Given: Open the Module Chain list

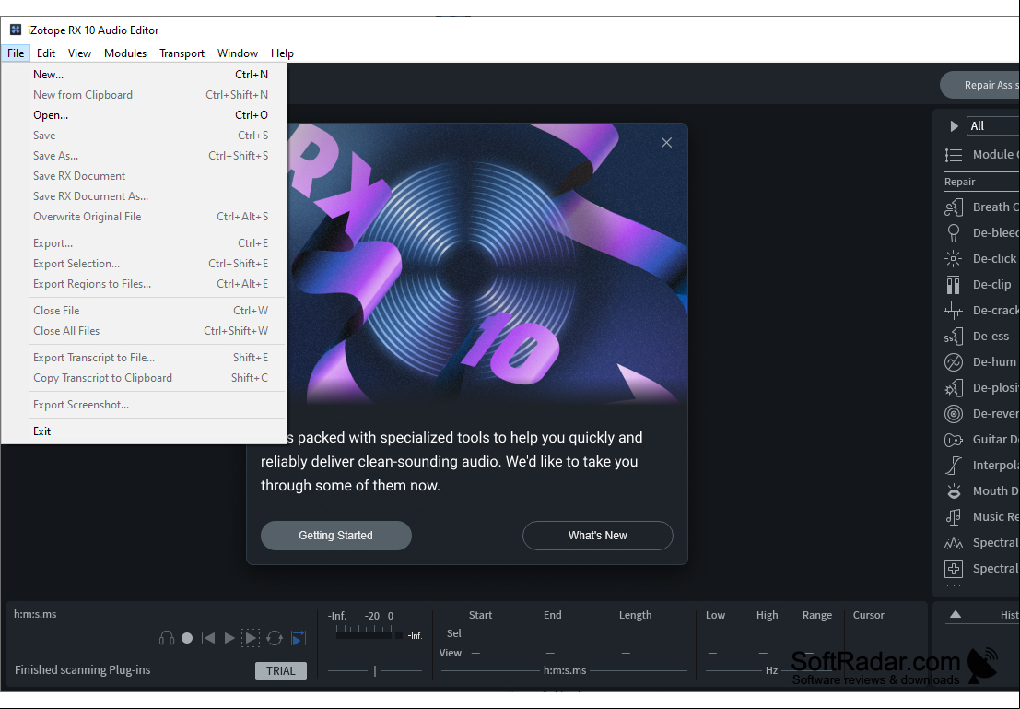Looking at the screenshot, I should (x=981, y=155).
